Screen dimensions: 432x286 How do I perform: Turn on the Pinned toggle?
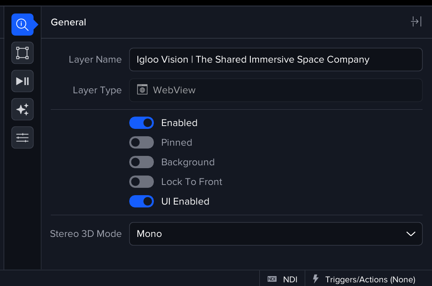(x=142, y=142)
